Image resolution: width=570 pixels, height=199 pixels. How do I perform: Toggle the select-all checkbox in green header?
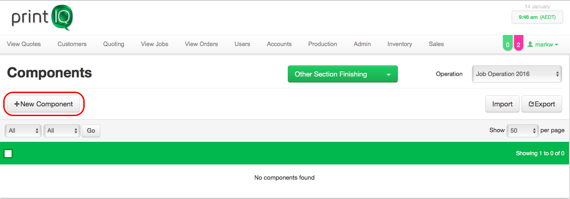click(8, 153)
